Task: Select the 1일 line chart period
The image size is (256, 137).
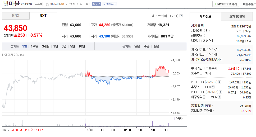Action: tap(25, 46)
